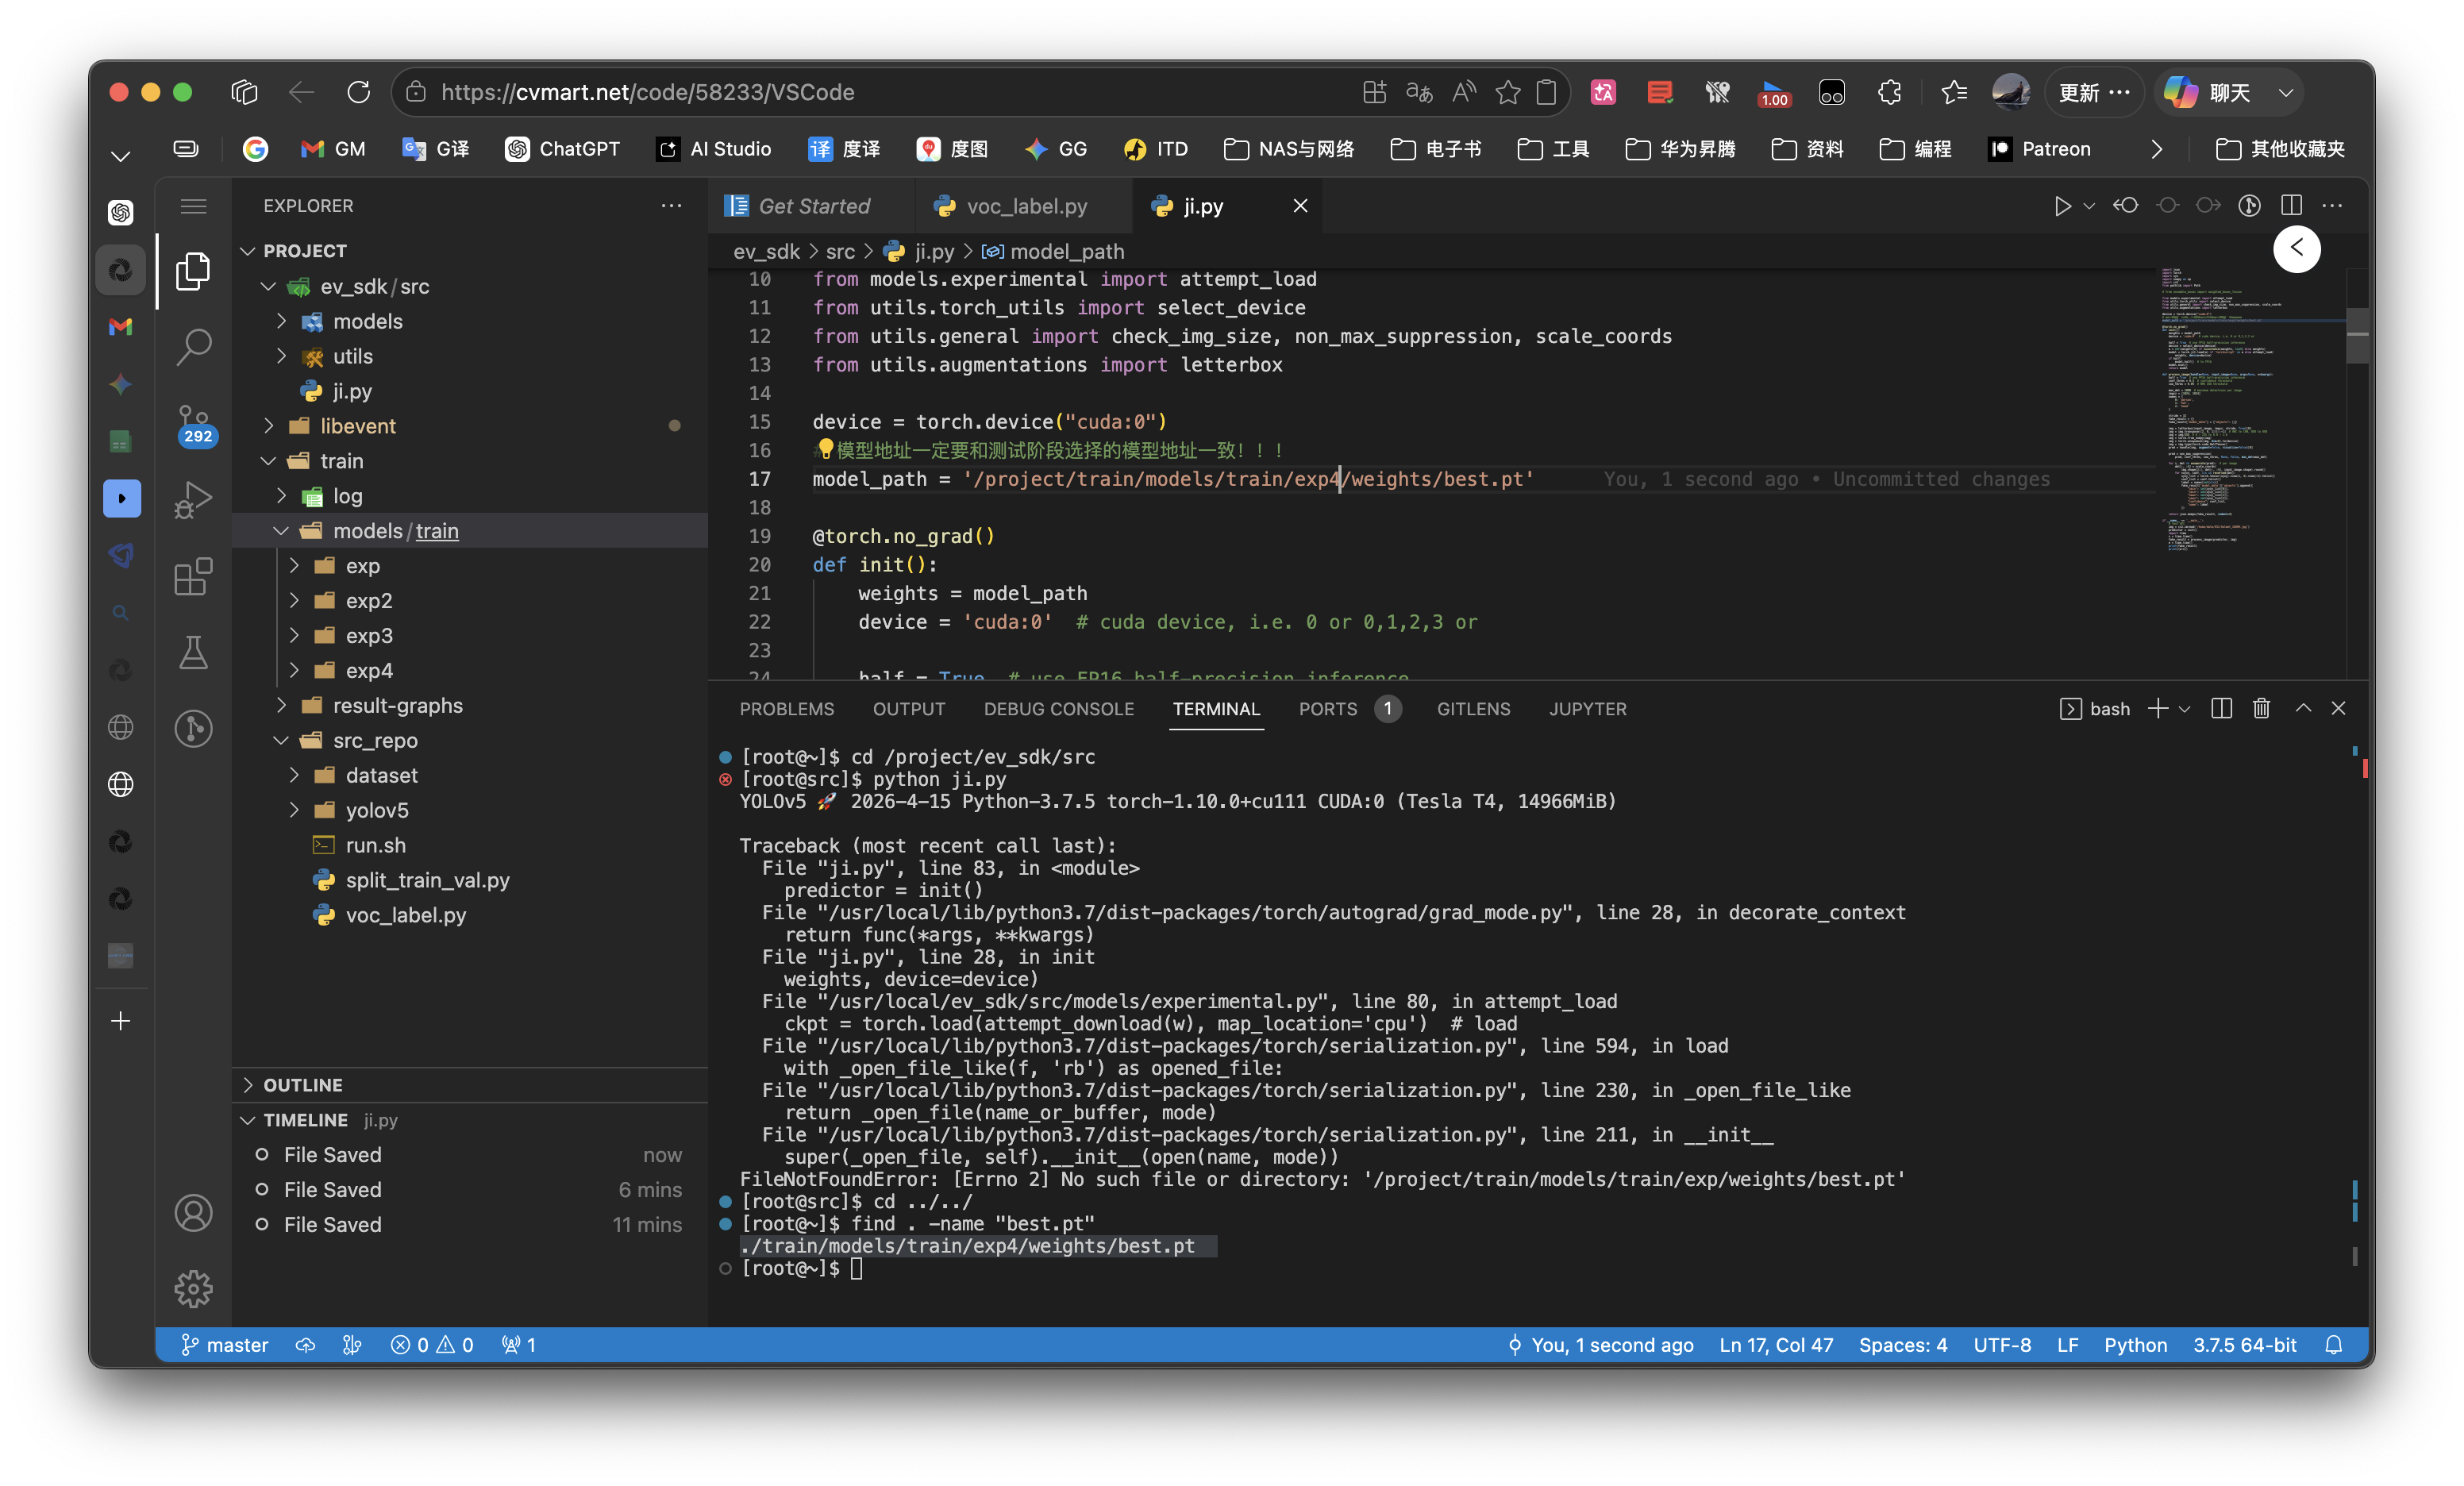Click the browser refresh button
The height and width of the screenshot is (1486, 2464).
(358, 92)
